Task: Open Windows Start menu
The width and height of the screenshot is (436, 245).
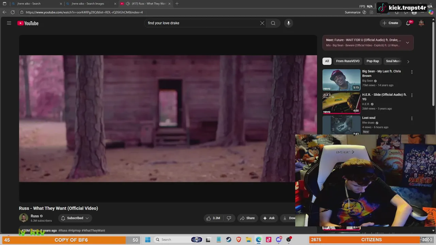Action: tap(148, 240)
